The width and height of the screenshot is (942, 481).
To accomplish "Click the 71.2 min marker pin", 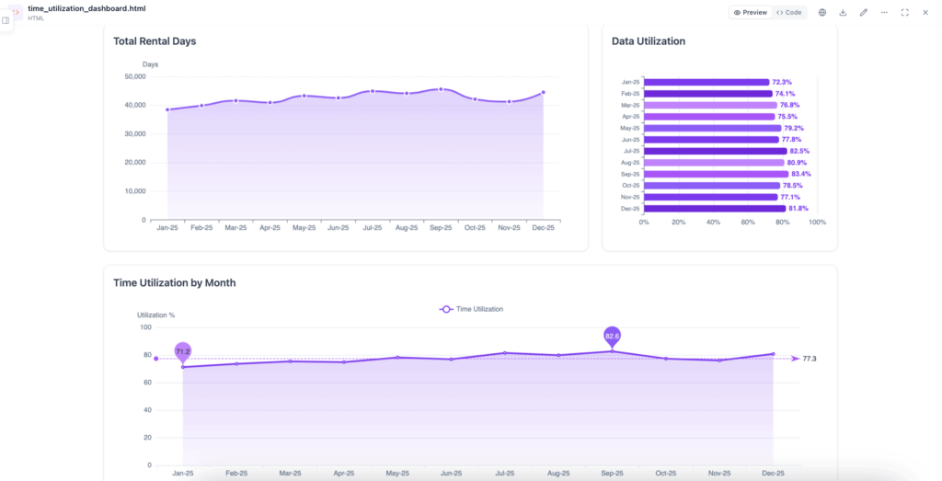I will (x=183, y=352).
